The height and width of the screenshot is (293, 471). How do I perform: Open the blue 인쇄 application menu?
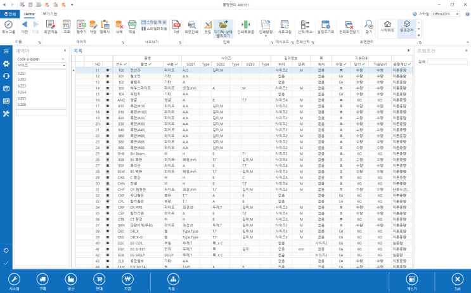[10, 14]
